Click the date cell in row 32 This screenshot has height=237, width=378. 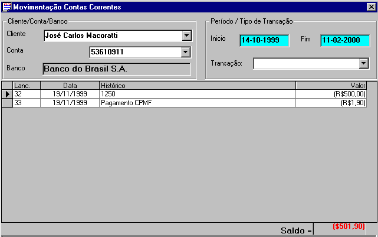point(70,94)
